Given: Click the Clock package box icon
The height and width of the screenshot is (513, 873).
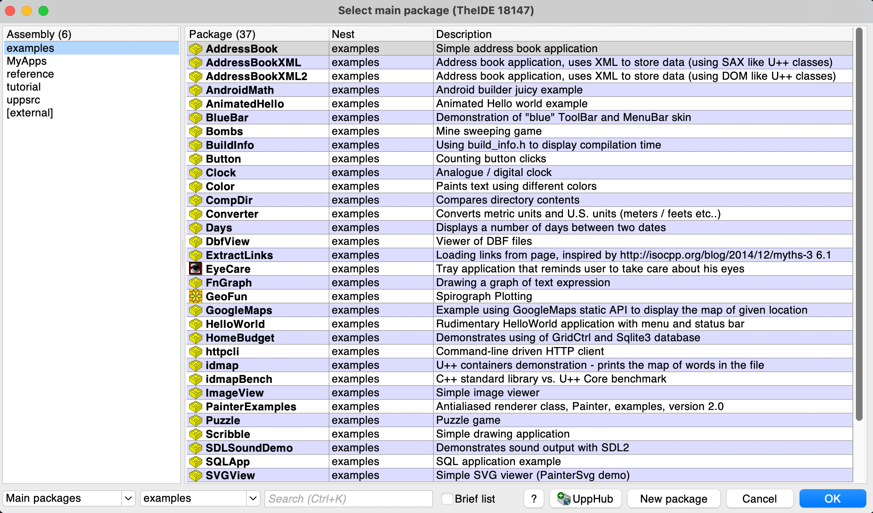Looking at the screenshot, I should pyautogui.click(x=195, y=173).
